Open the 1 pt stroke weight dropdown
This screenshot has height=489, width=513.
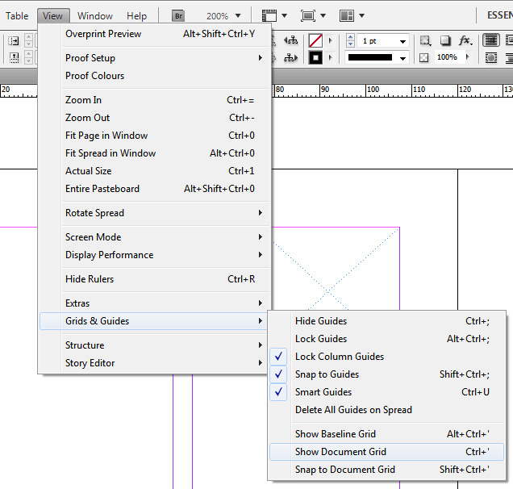(x=402, y=41)
